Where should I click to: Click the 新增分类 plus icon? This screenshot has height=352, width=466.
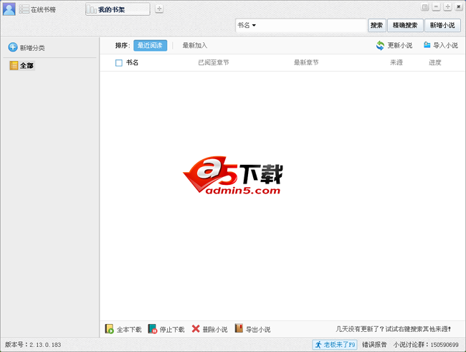click(13, 47)
